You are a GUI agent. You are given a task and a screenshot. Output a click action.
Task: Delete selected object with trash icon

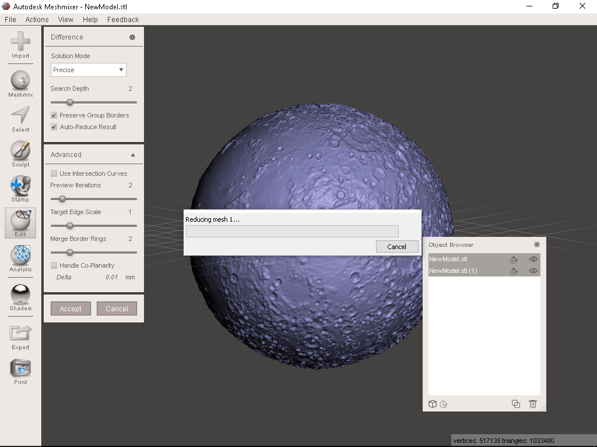click(x=533, y=404)
